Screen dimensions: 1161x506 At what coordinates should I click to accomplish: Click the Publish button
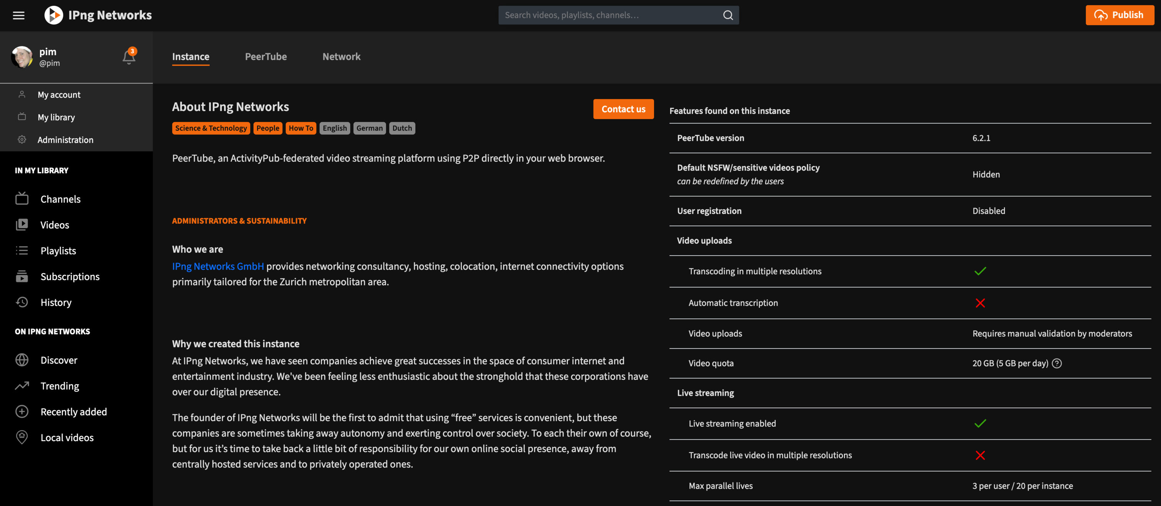pos(1119,15)
